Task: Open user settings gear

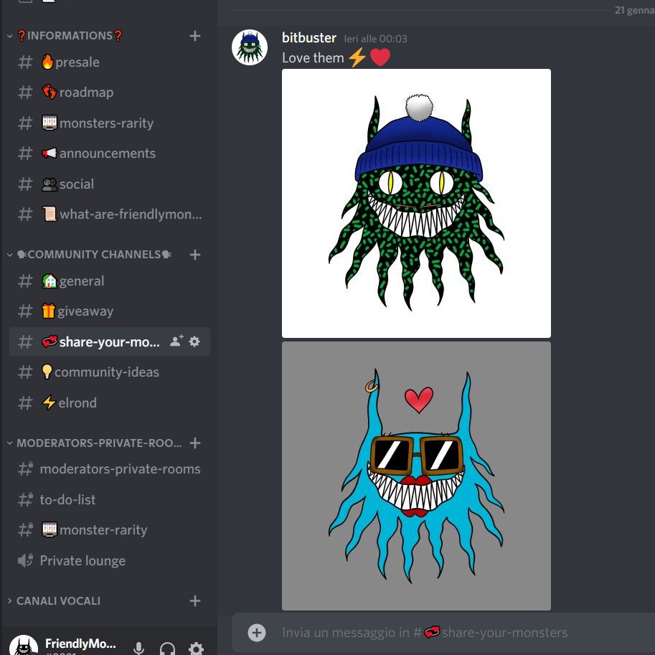Action: click(x=196, y=649)
